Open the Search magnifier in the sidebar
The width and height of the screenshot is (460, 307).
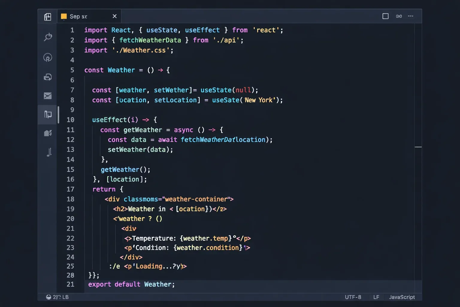point(48,37)
